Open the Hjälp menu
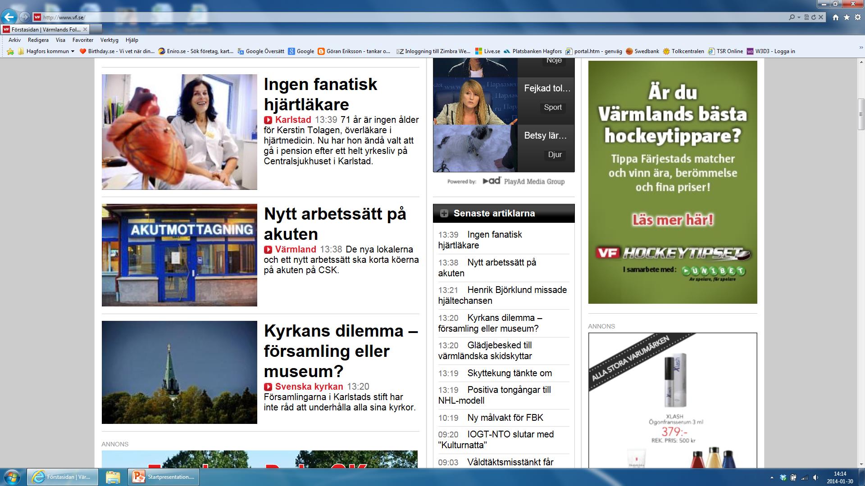The width and height of the screenshot is (865, 486). click(x=132, y=40)
